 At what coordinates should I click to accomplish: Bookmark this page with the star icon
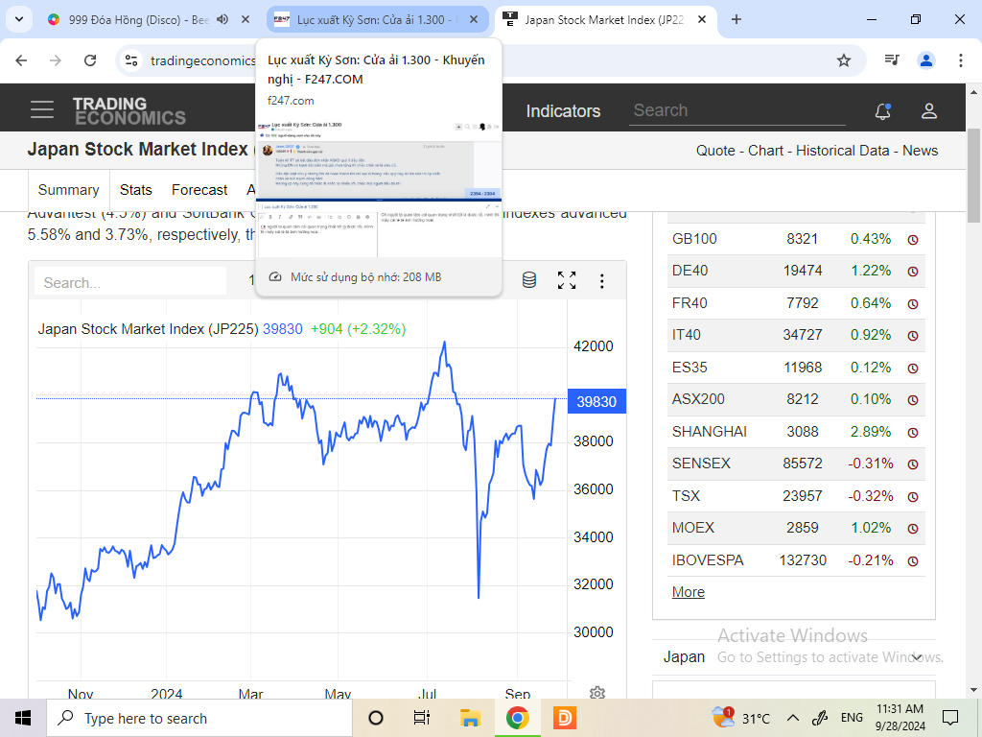[x=844, y=60]
